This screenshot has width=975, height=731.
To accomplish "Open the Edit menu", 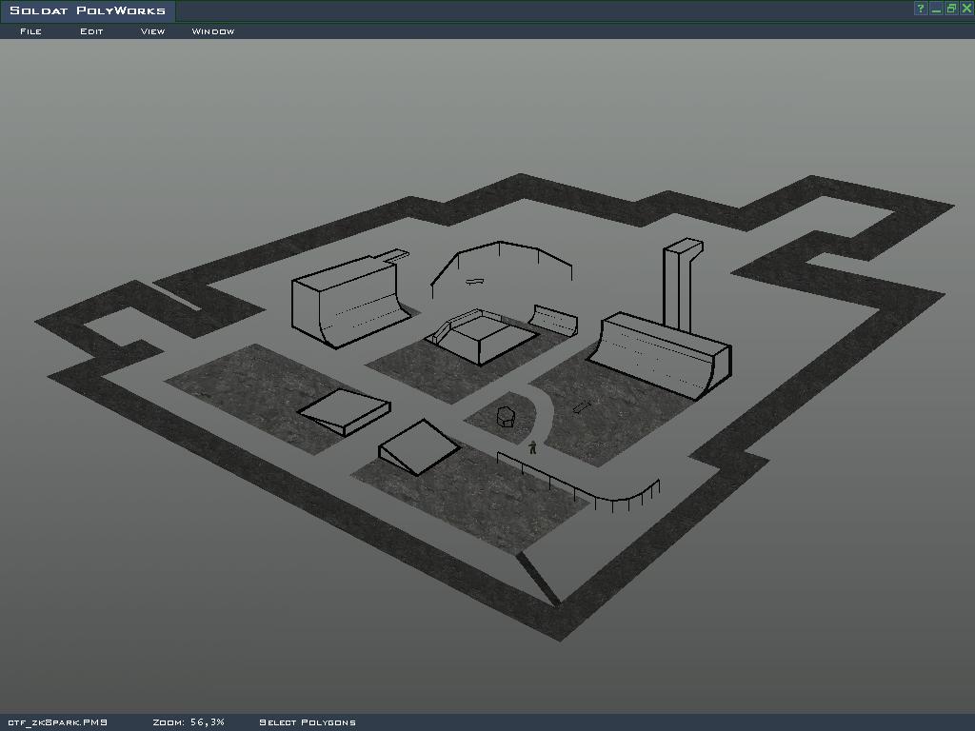I will tap(91, 31).
